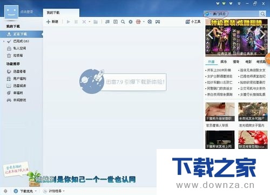
Task: Click the search magnifier button
Action: (262, 14)
